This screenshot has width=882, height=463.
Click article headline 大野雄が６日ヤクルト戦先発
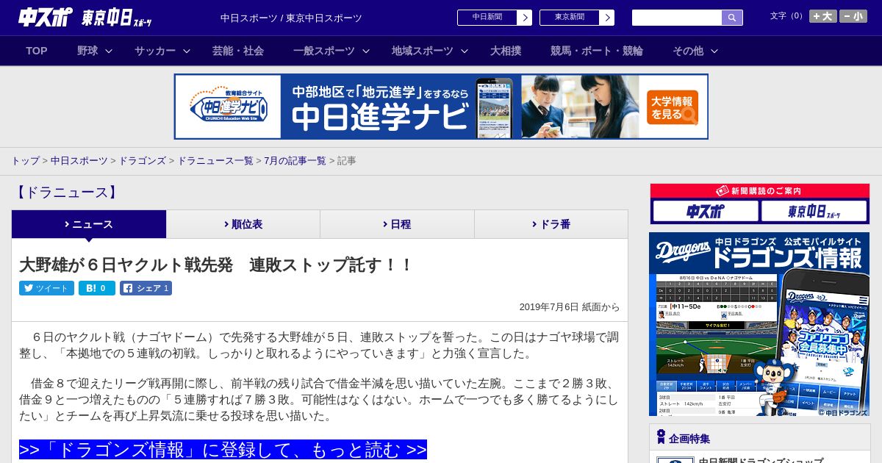coord(217,265)
